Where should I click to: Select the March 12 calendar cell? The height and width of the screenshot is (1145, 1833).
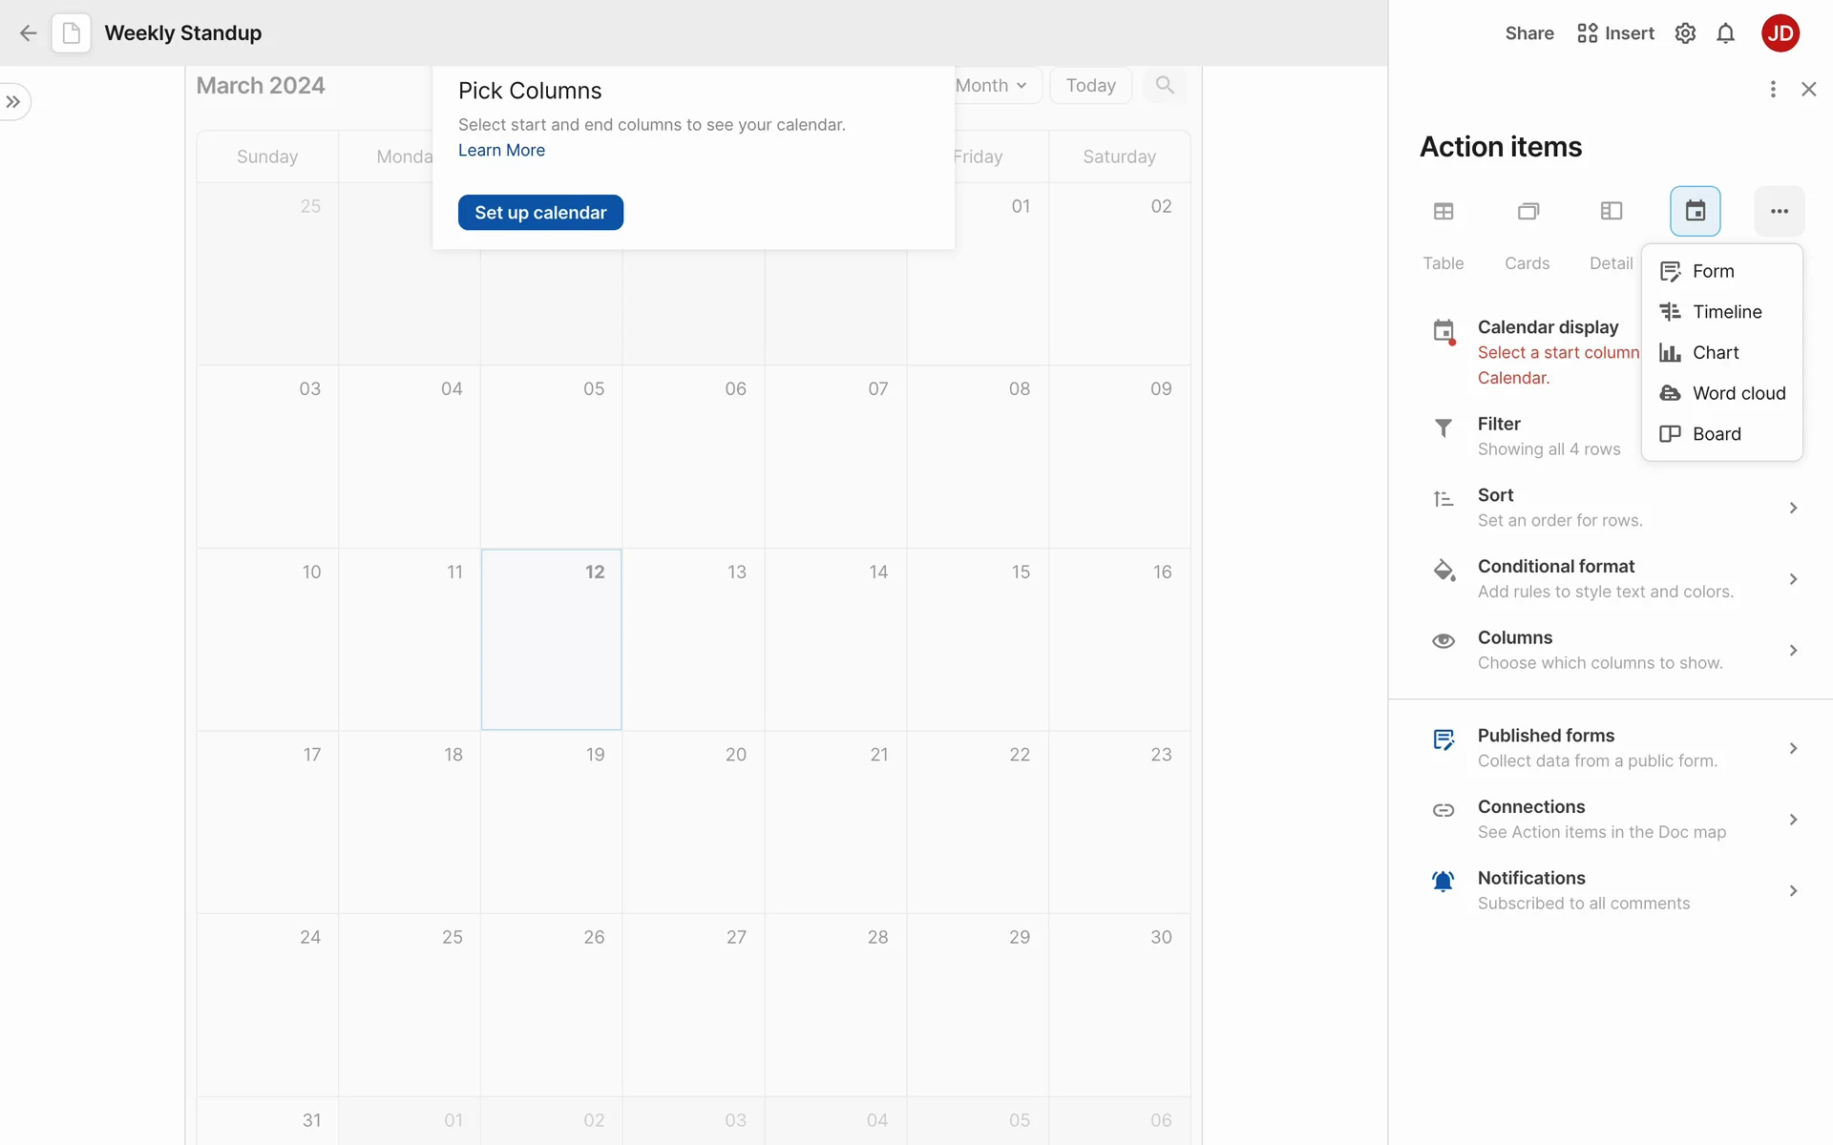coord(551,639)
